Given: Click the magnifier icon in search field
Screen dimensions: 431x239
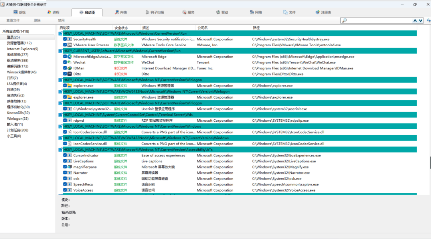Looking at the screenshot, I should tap(344, 21).
